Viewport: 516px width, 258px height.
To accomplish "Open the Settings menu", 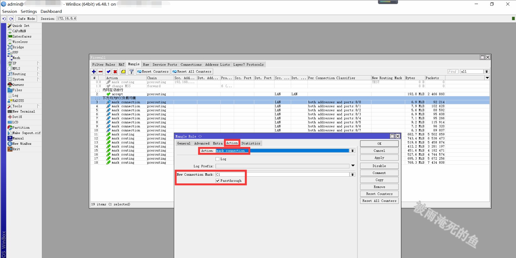I will tap(29, 11).
